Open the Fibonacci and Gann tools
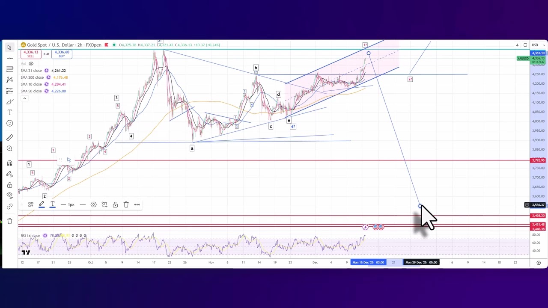 pyautogui.click(x=9, y=69)
